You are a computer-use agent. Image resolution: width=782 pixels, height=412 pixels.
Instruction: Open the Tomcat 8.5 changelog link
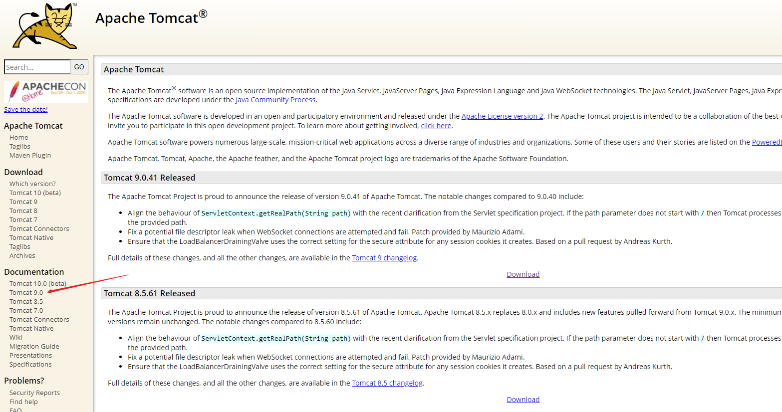pyautogui.click(x=387, y=383)
